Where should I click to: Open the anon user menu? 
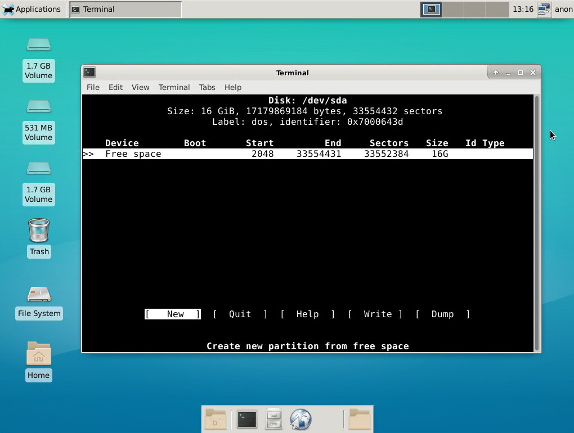563,10
